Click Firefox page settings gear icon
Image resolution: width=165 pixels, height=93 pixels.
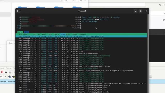click(163, 20)
